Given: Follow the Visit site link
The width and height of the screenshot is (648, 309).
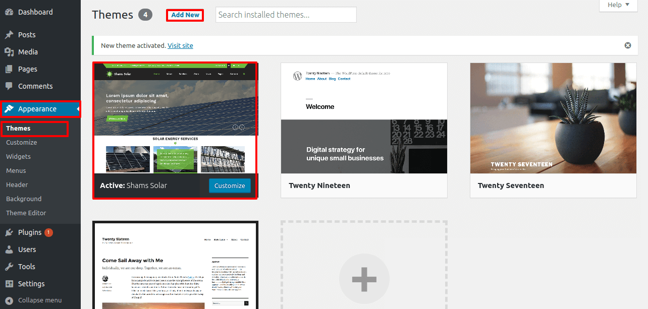Looking at the screenshot, I should (180, 45).
